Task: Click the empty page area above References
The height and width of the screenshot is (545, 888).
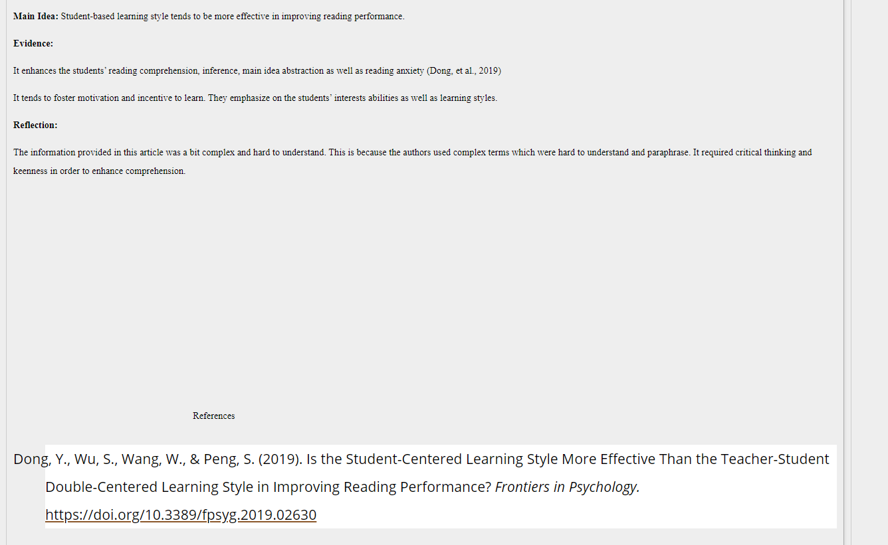Action: click(425, 292)
